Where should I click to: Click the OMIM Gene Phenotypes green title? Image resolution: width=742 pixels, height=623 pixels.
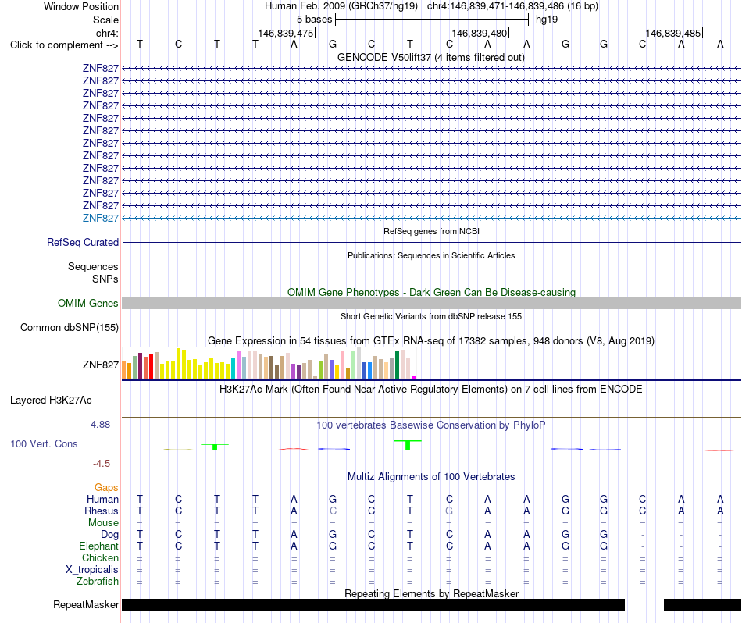pos(431,292)
